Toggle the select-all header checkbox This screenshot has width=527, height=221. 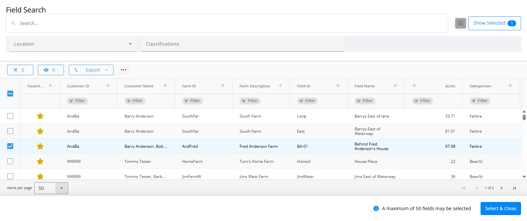[10, 94]
